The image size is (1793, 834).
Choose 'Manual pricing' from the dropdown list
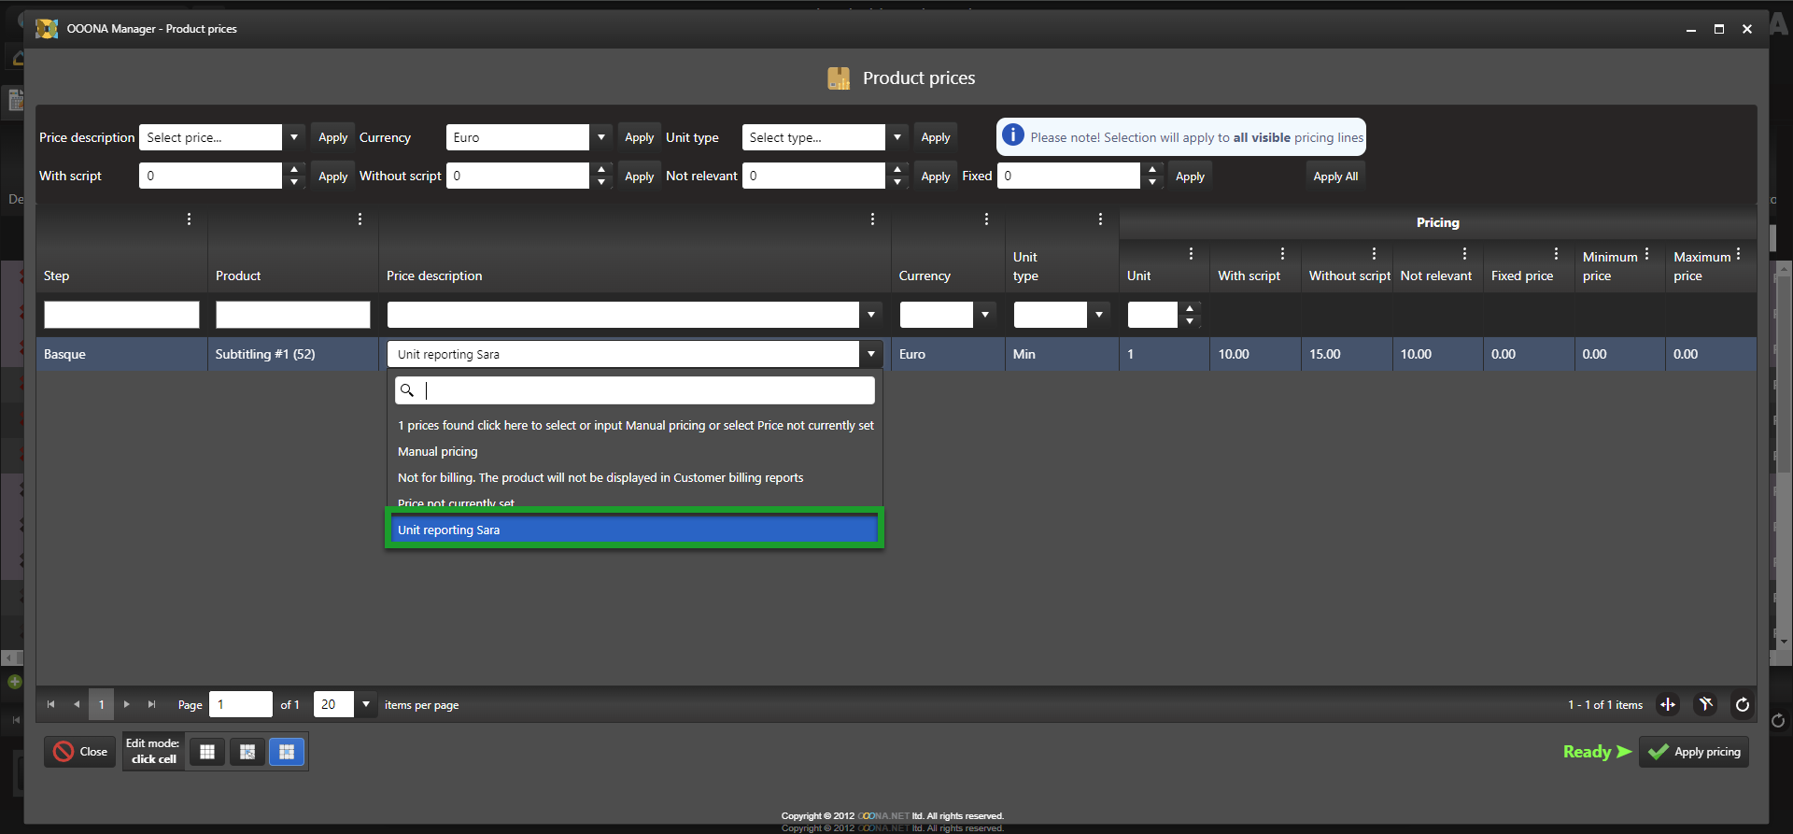[438, 452]
